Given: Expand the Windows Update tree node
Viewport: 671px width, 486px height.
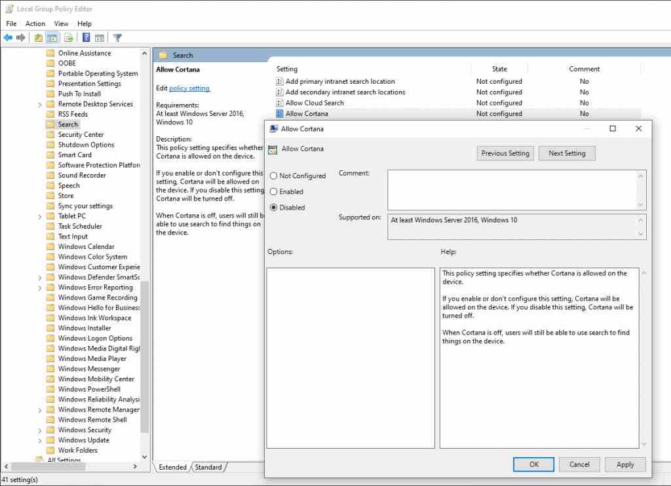Looking at the screenshot, I should coord(40,441).
